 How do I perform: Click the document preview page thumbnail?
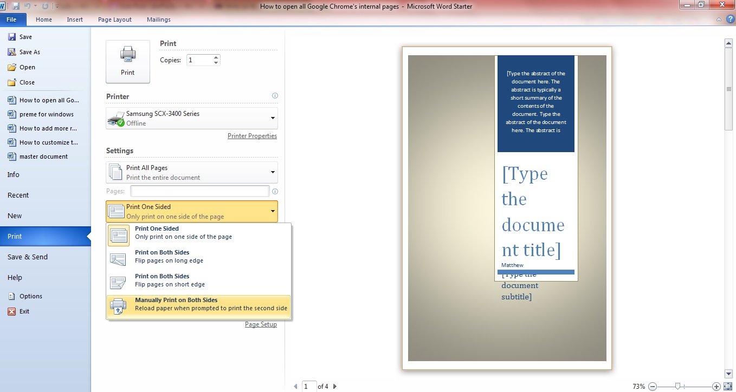pos(507,208)
